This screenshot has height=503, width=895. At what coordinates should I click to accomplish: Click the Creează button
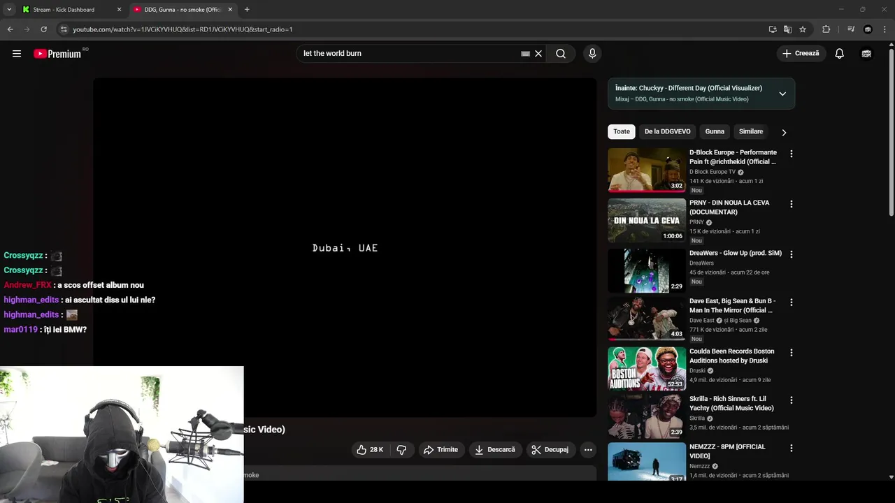(801, 54)
